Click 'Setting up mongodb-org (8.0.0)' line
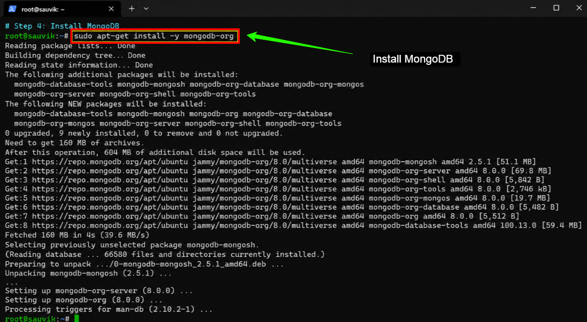The width and height of the screenshot is (587, 322). click(84, 300)
